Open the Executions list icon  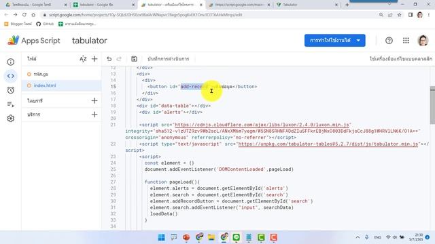11,104
